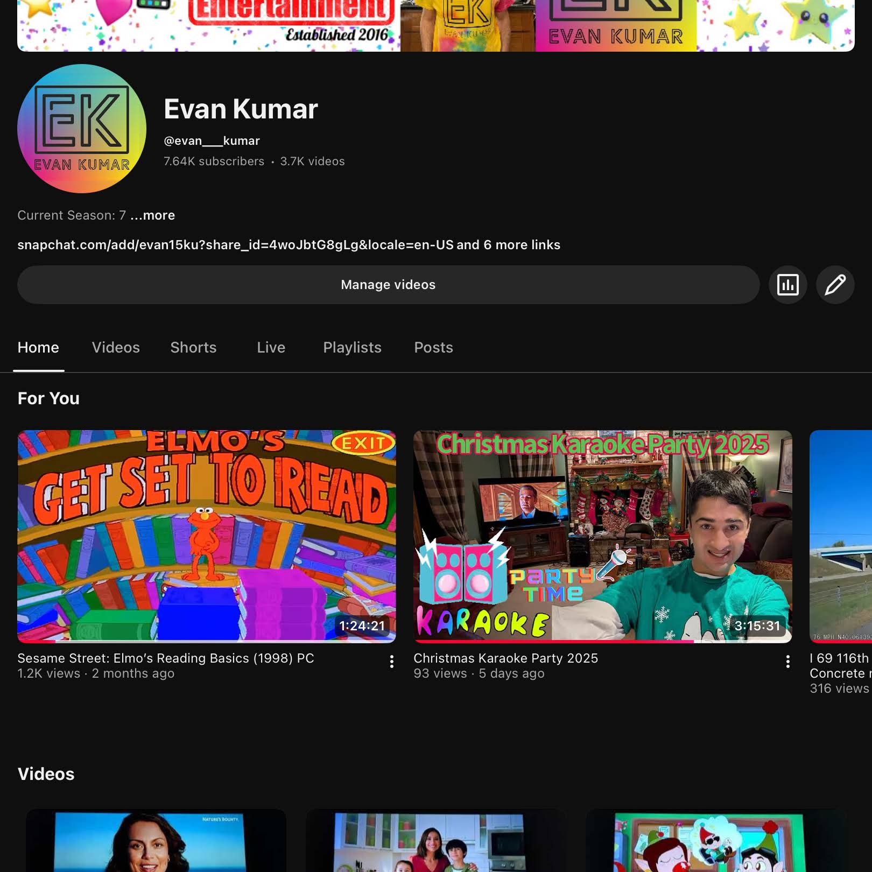Open video title Christmas Karaoke Party 2025
This screenshot has height=872, width=872.
pyautogui.click(x=505, y=658)
